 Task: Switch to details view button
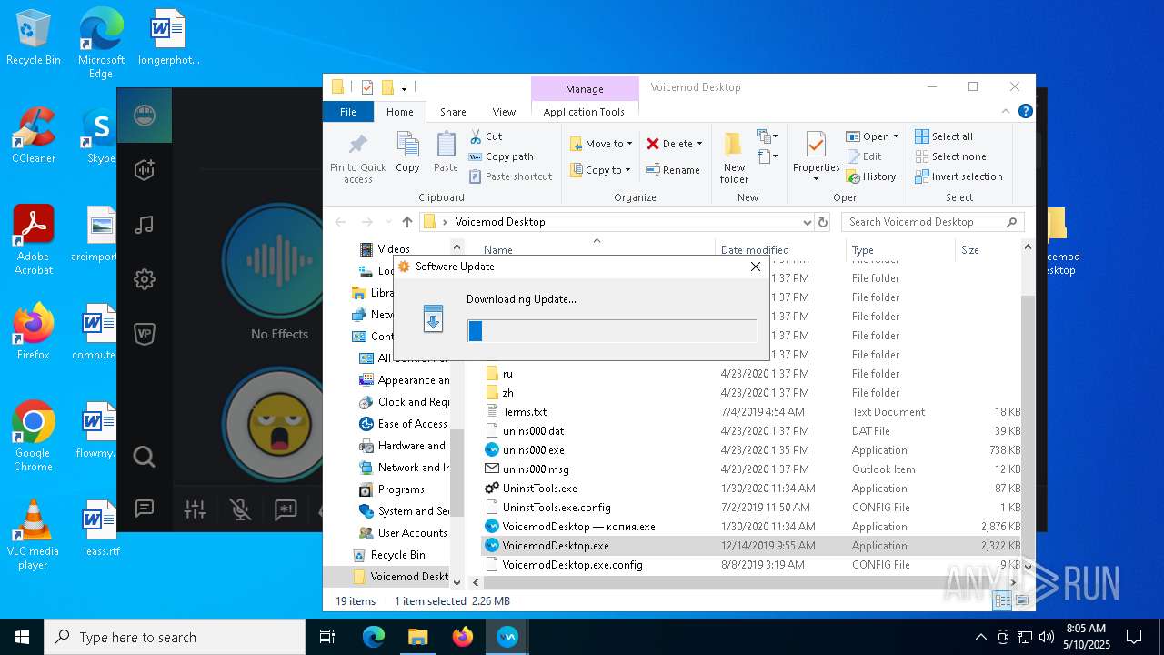pos(1002,600)
